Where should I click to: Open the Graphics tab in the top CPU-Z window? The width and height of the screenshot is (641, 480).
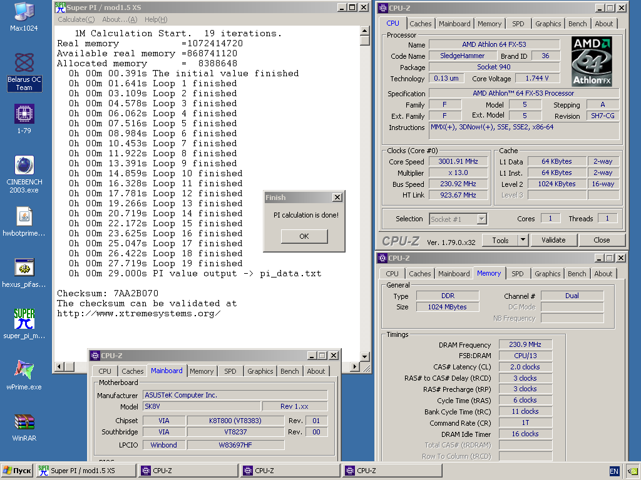click(548, 24)
